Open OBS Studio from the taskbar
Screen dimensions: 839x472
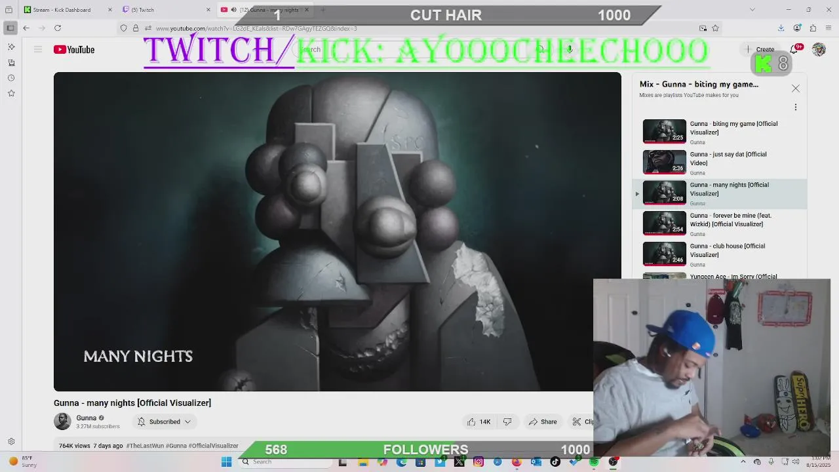[613, 462]
